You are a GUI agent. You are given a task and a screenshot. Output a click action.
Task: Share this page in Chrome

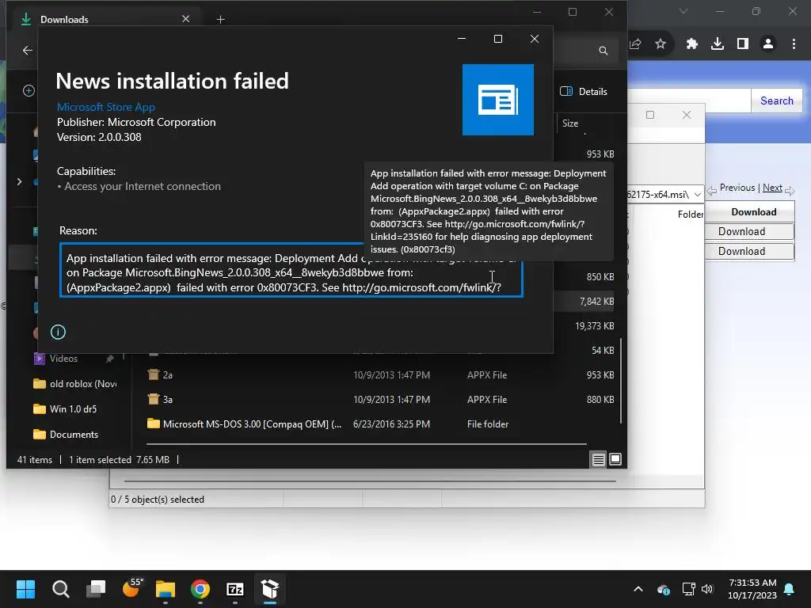coord(636,44)
